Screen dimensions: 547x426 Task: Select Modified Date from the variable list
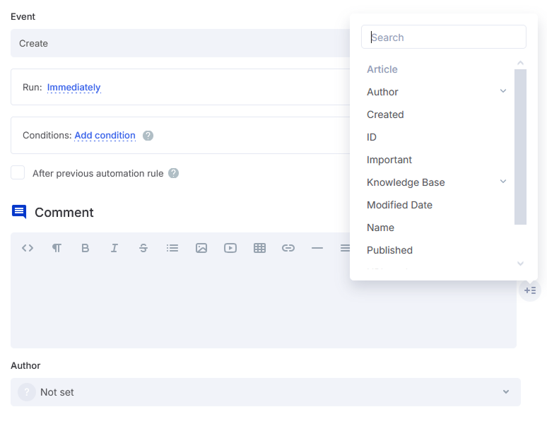coord(399,205)
